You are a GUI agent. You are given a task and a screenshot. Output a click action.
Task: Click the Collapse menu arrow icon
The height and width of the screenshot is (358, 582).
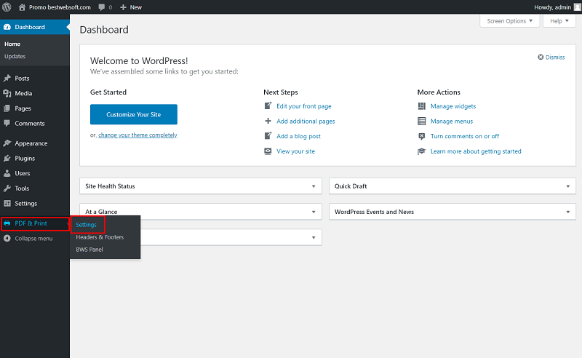point(7,239)
